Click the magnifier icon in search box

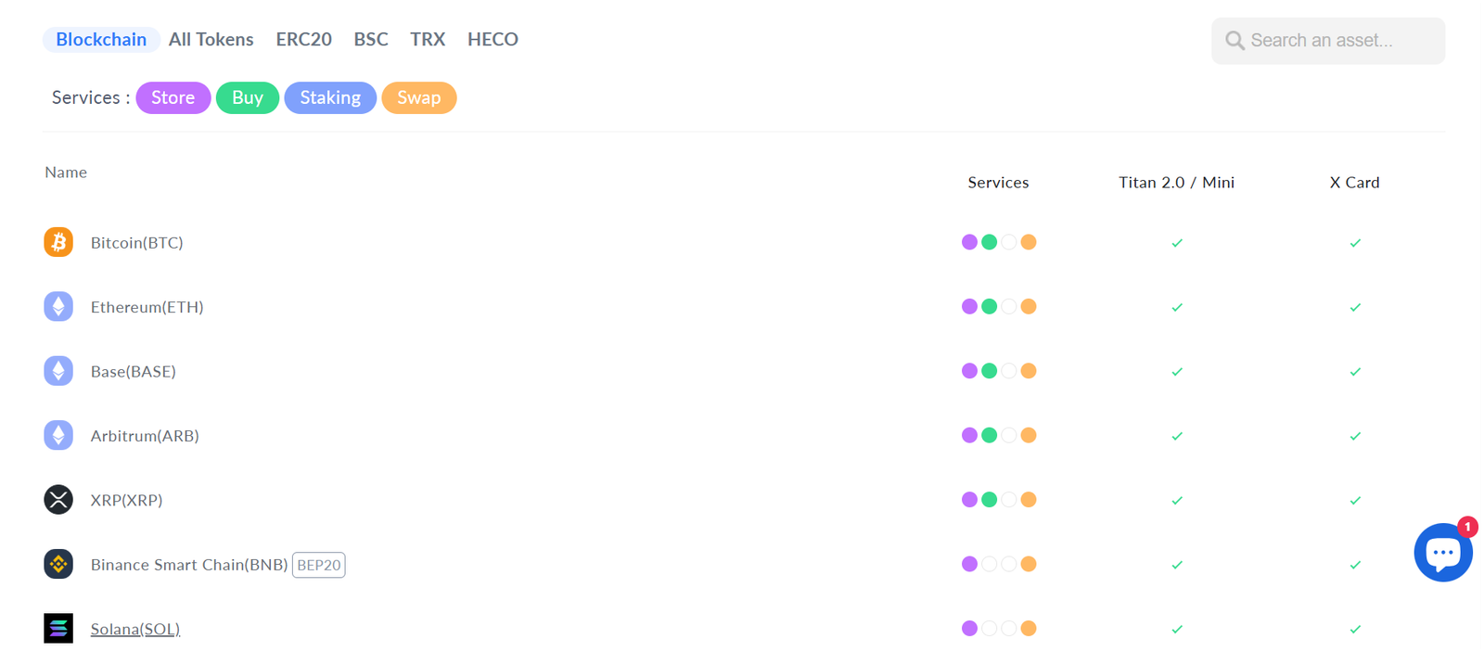pos(1235,41)
